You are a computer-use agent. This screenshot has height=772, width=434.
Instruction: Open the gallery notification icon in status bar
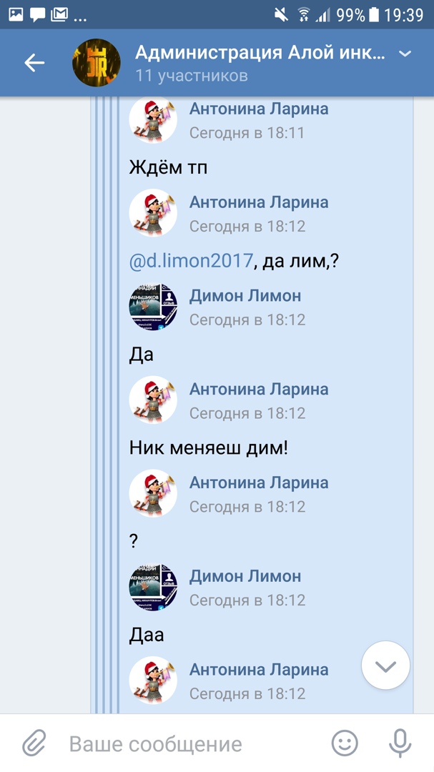[x=16, y=15]
